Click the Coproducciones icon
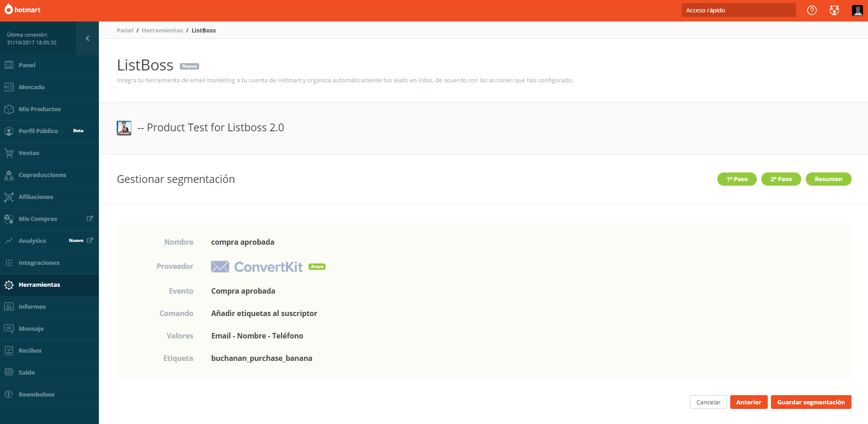The image size is (868, 424). point(9,175)
